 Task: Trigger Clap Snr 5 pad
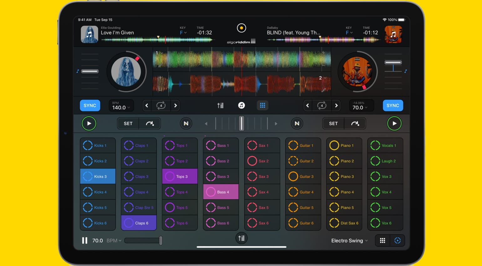pyautogui.click(x=139, y=207)
